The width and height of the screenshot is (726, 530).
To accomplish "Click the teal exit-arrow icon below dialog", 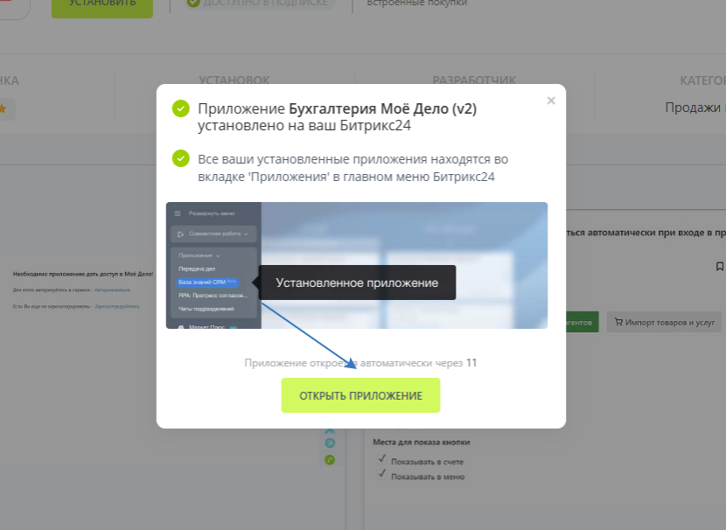I will pyautogui.click(x=330, y=443).
